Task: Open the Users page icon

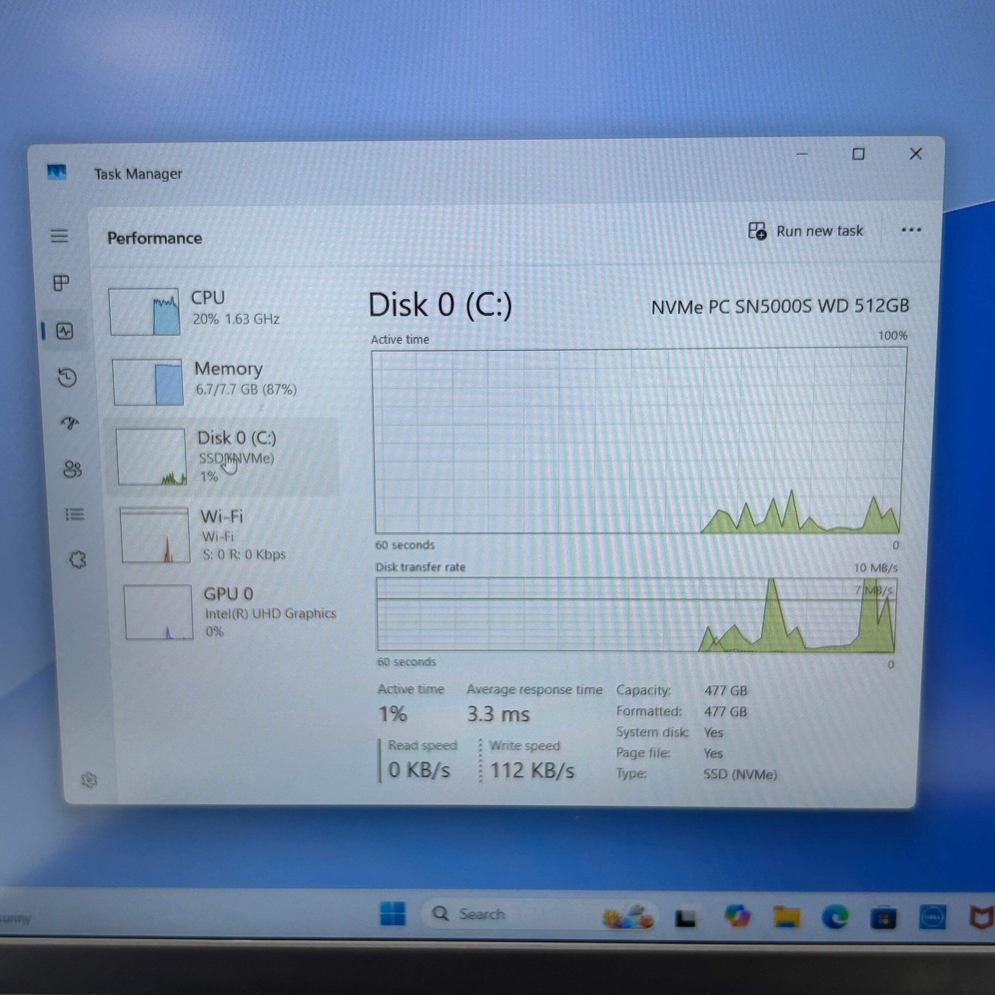Action: pos(72,469)
